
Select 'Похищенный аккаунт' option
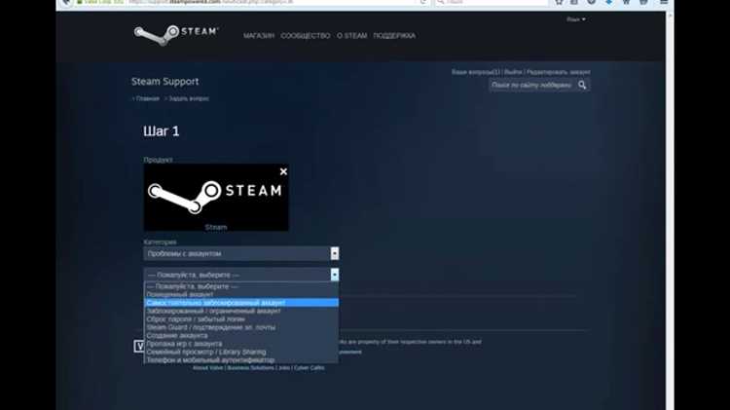(241, 294)
